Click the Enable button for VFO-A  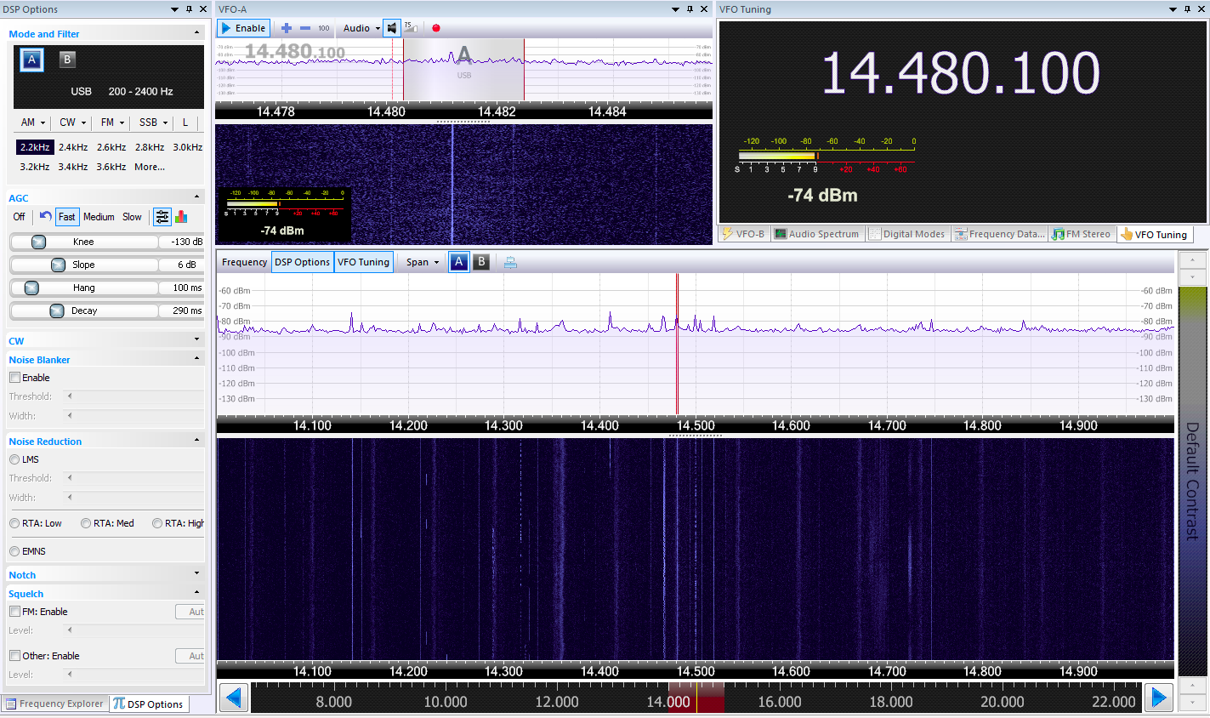click(243, 27)
